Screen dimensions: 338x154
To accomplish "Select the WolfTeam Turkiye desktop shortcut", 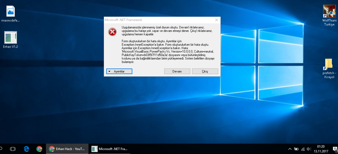I will (x=329, y=15).
